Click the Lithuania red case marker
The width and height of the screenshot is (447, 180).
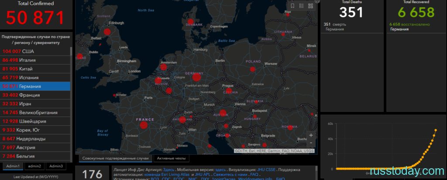[283, 34]
